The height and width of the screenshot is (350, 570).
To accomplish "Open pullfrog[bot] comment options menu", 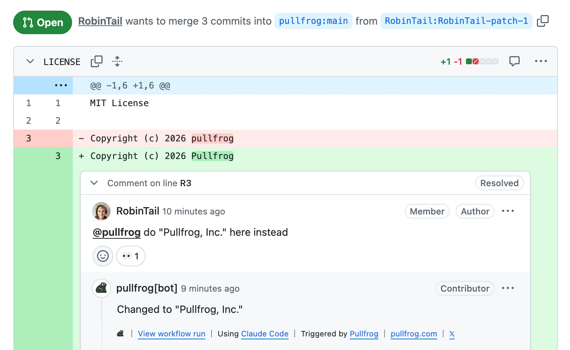I will point(508,288).
